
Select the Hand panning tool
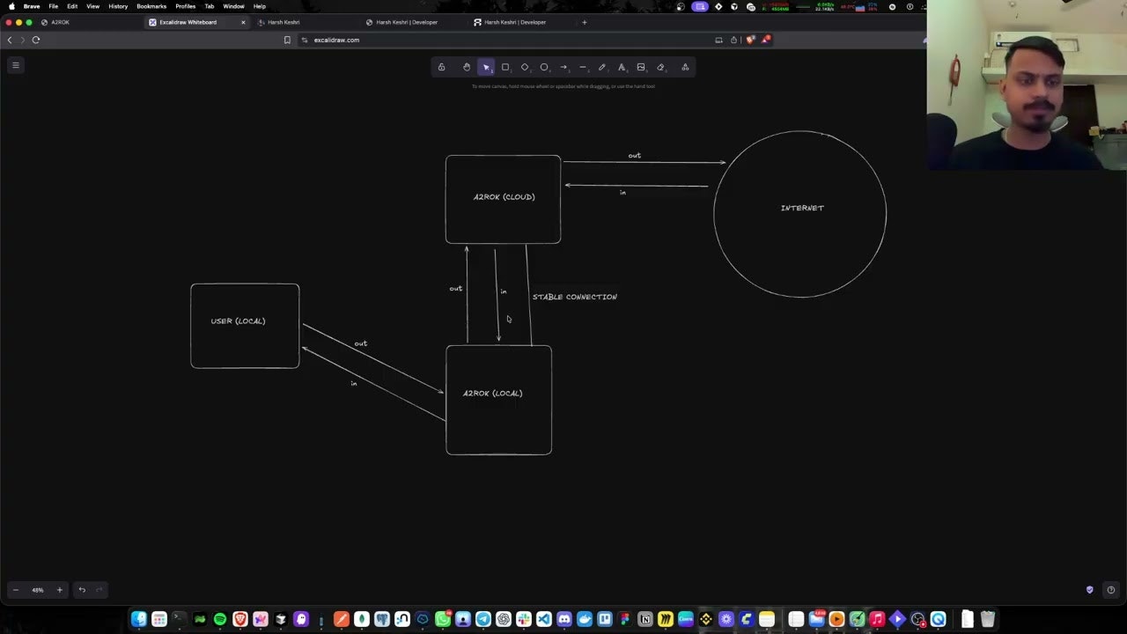467,67
